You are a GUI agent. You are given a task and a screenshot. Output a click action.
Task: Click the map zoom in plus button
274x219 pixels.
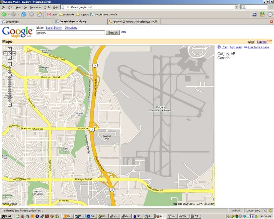pos(10,64)
